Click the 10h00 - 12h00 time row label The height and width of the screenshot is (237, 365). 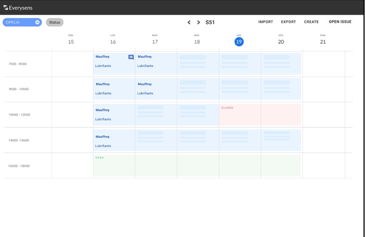19,115
